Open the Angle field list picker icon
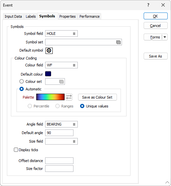Screen dimensions: 171x186 (74, 124)
